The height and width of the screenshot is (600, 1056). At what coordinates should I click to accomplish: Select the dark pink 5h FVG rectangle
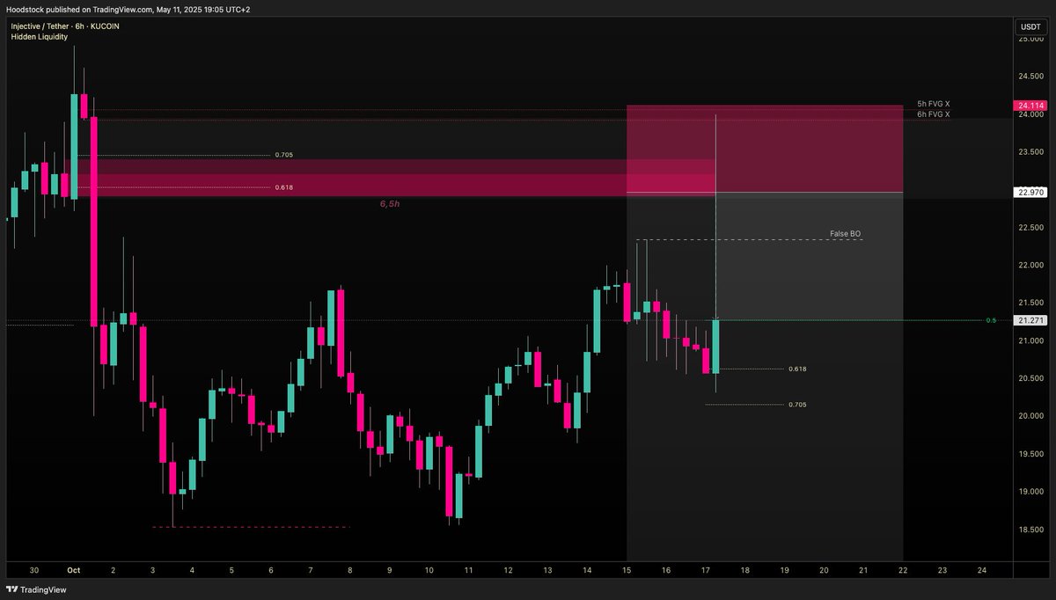[765, 149]
